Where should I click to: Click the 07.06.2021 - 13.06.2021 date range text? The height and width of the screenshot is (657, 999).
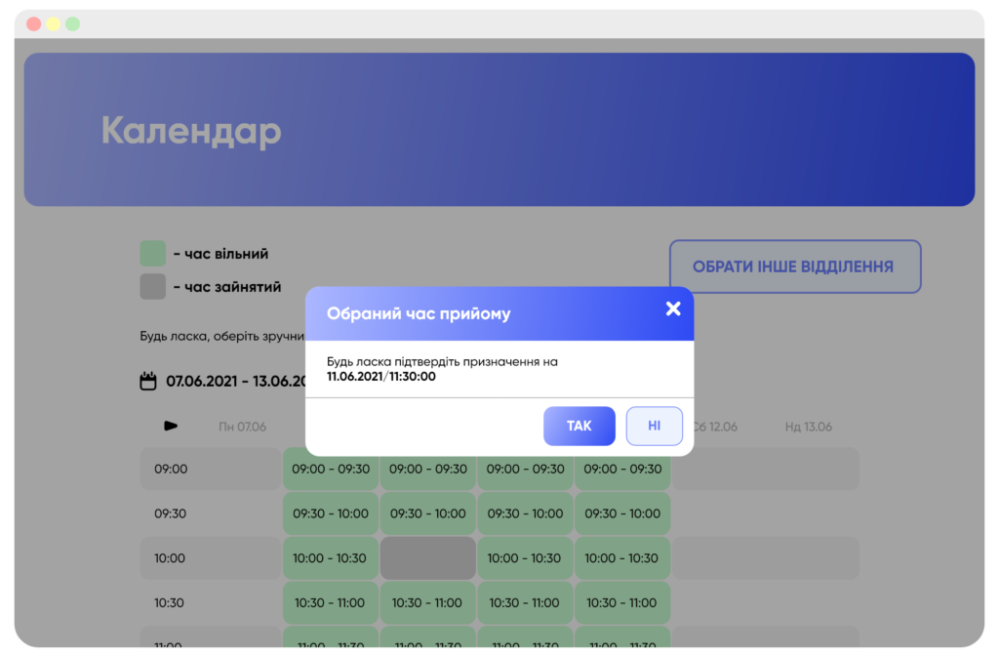coord(234,381)
